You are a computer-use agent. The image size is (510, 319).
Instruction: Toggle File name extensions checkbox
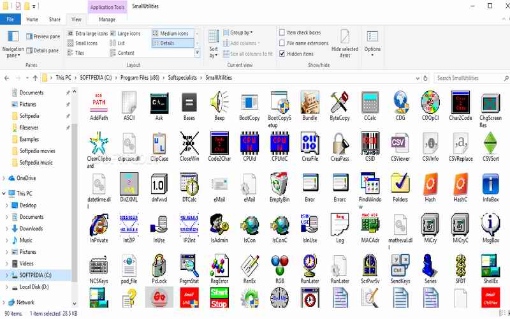pos(282,43)
